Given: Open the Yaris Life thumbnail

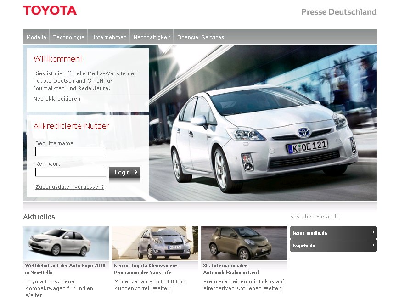Looking at the screenshot, I should coord(155,243).
